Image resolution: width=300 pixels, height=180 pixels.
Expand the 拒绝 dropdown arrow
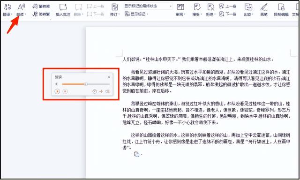click(x=215, y=14)
